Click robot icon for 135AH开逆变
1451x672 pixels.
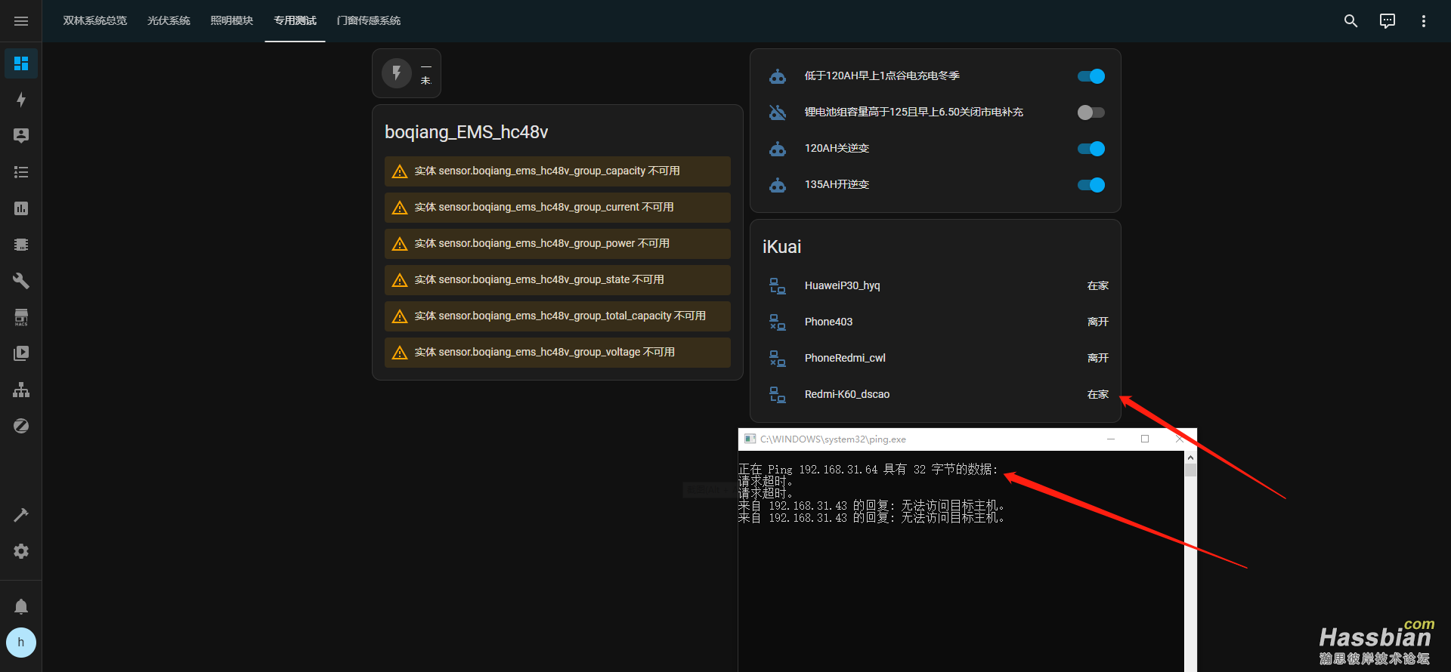778,185
